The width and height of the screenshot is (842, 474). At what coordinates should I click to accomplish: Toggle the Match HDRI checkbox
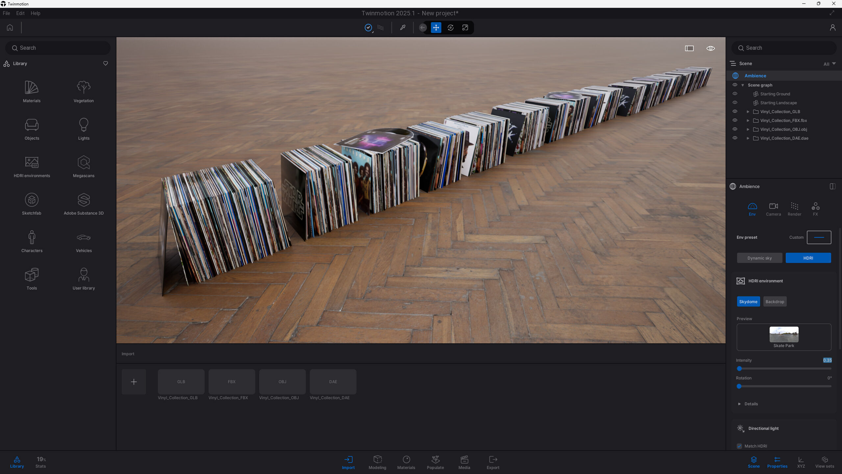click(739, 446)
